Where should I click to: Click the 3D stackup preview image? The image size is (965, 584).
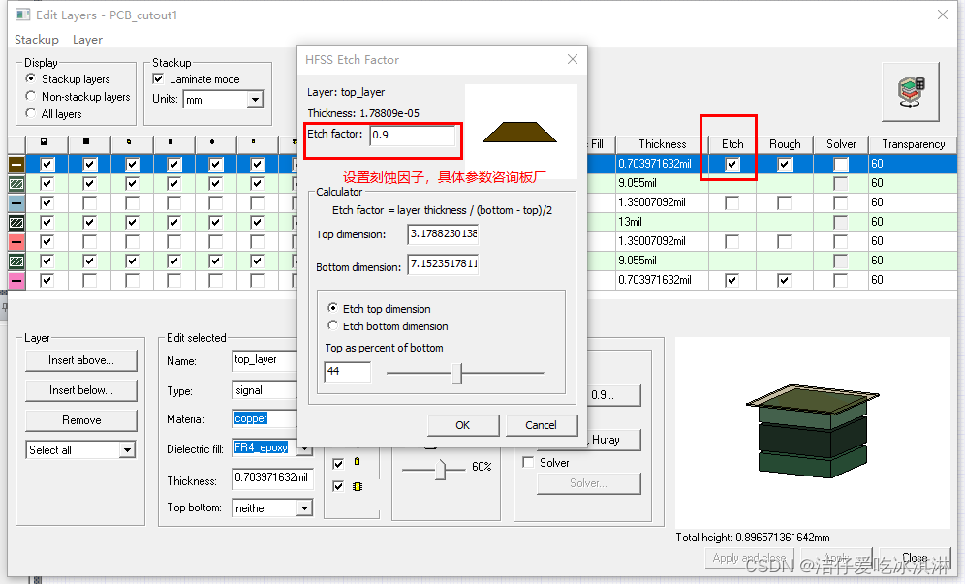tap(812, 431)
